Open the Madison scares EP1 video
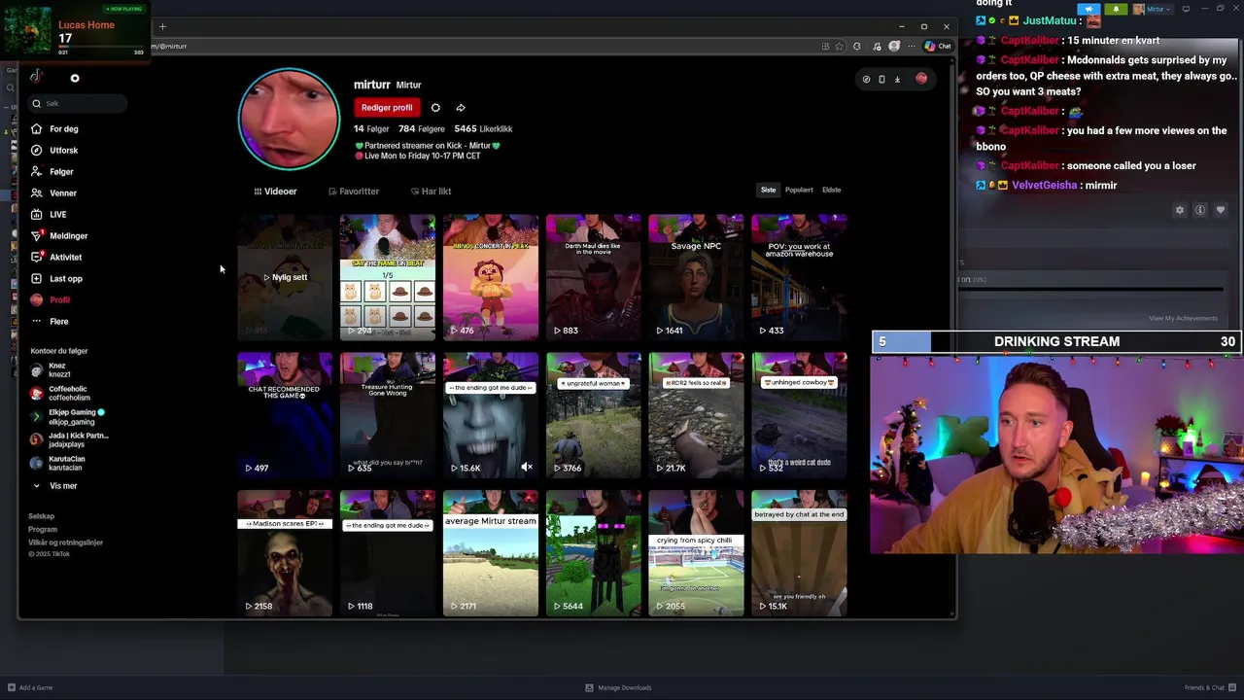This screenshot has height=700, width=1244. (x=285, y=553)
